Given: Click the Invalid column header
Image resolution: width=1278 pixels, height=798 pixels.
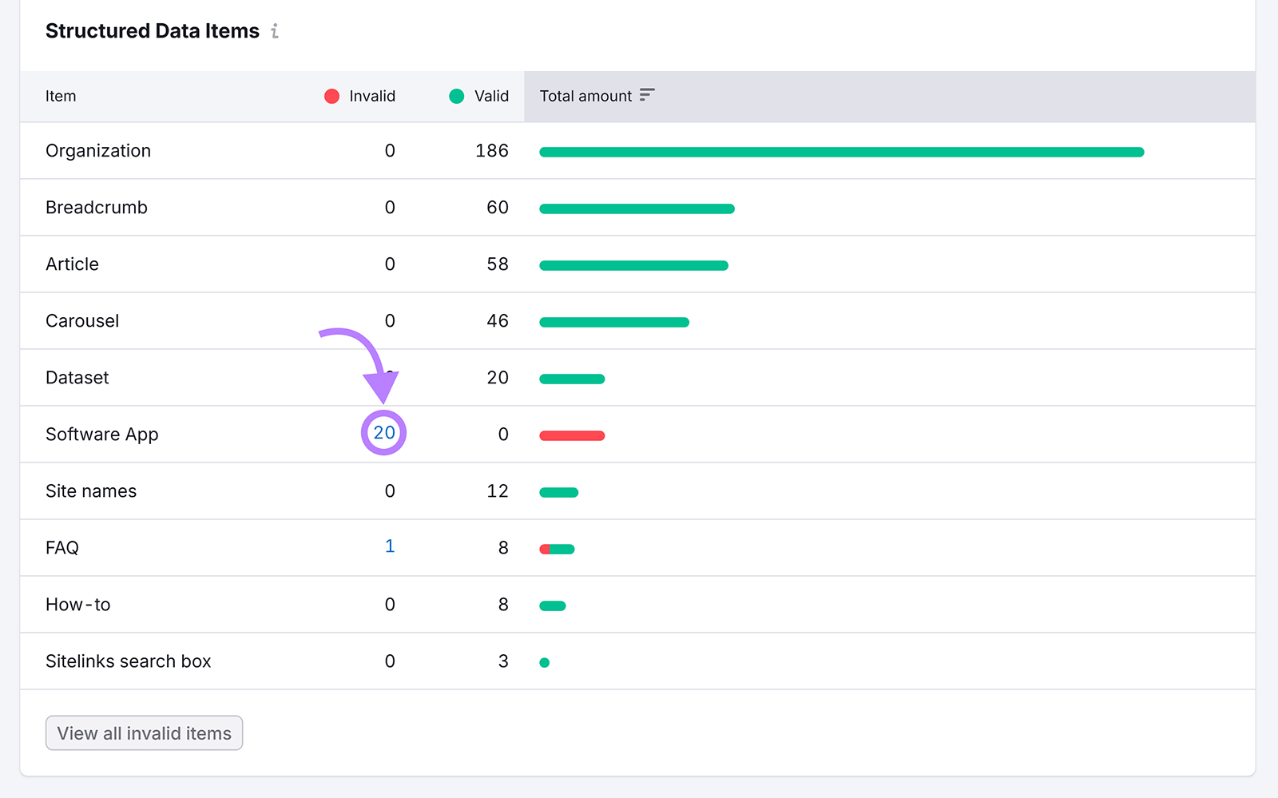Looking at the screenshot, I should tap(371, 96).
